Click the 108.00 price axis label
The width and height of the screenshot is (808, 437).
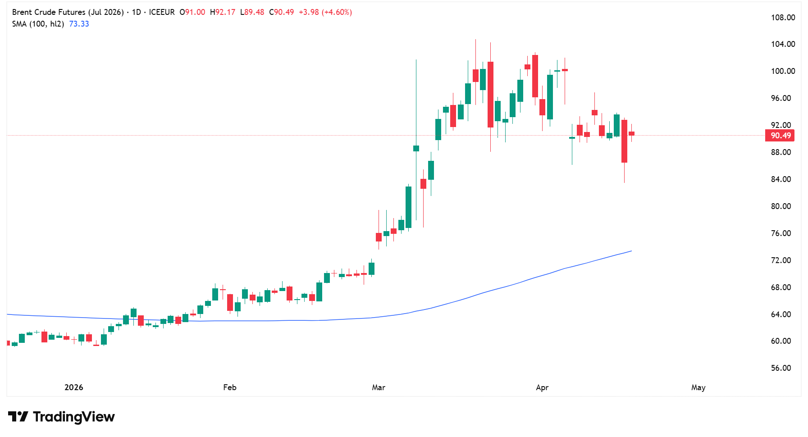(783, 18)
